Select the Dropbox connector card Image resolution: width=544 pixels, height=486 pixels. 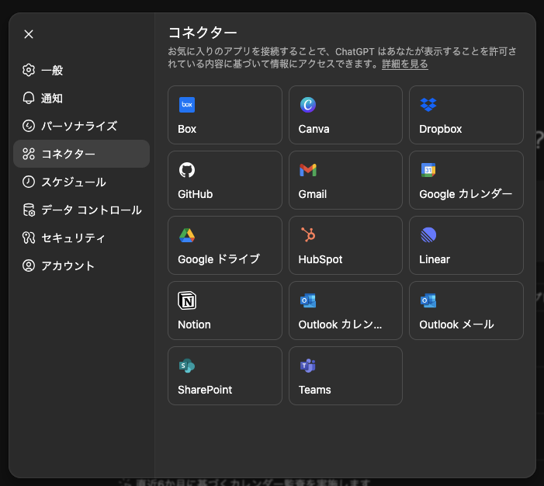466,115
